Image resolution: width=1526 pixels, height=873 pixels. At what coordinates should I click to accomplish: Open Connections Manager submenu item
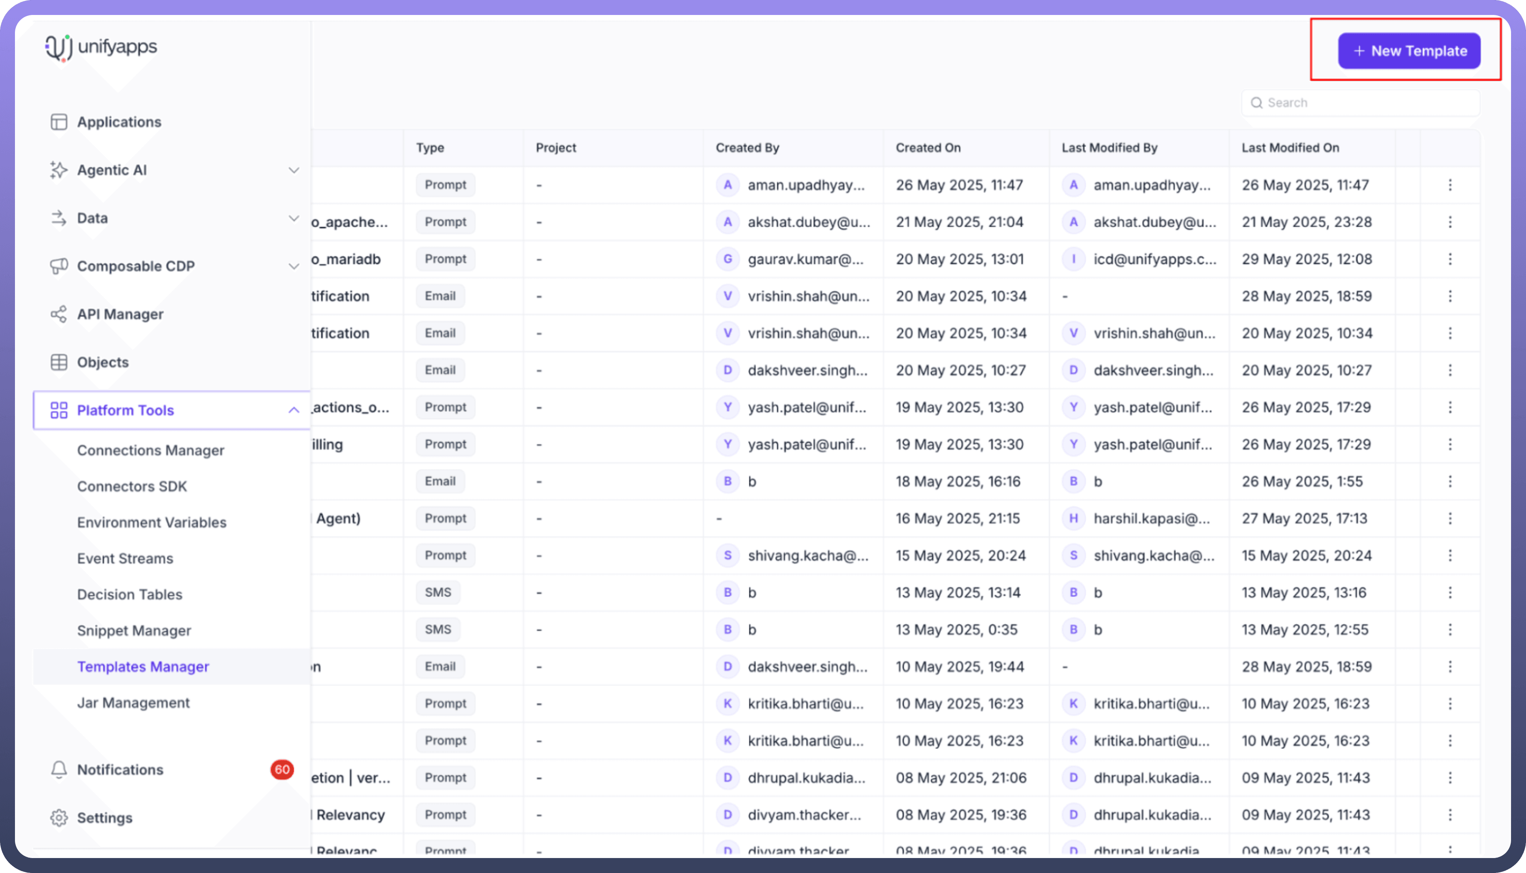click(x=150, y=450)
